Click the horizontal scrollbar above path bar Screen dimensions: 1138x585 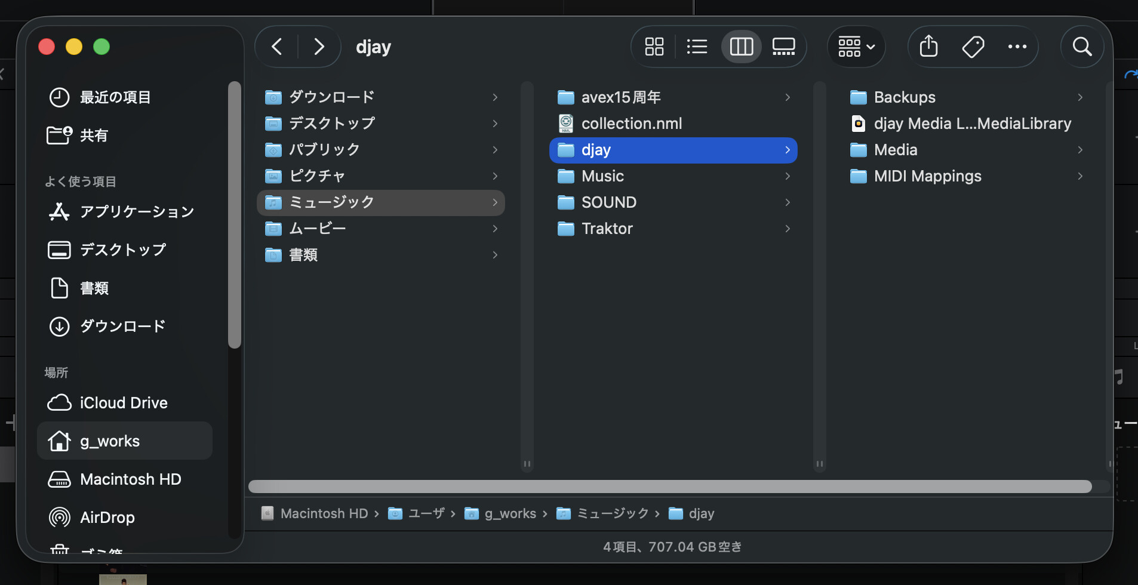[x=670, y=487]
